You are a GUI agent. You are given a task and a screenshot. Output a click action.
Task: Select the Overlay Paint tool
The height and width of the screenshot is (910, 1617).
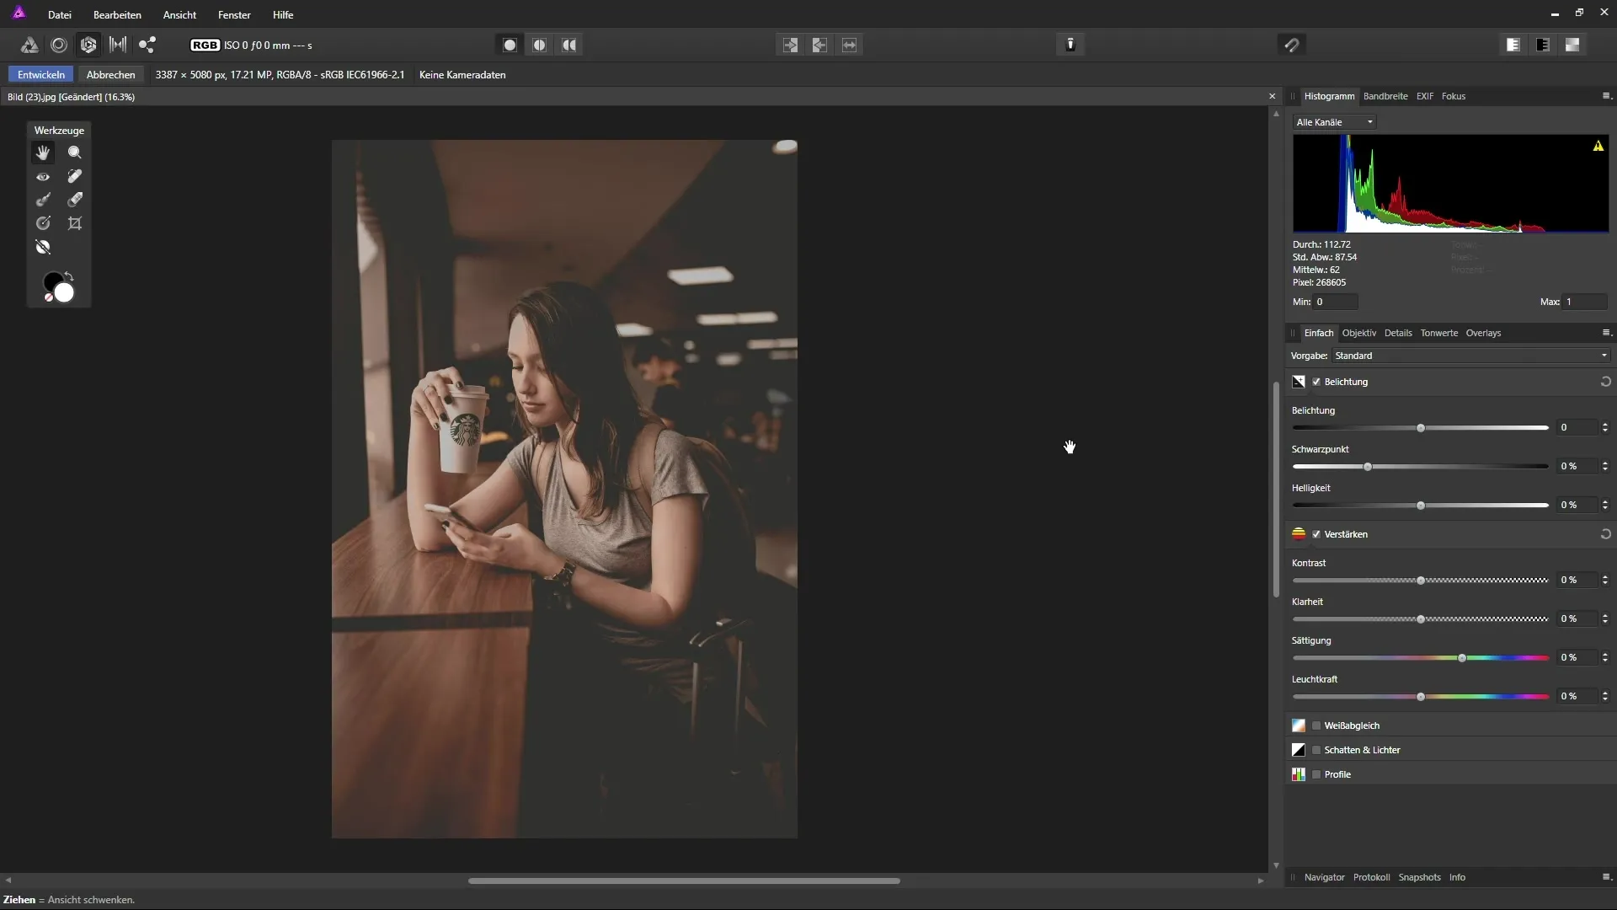click(43, 200)
